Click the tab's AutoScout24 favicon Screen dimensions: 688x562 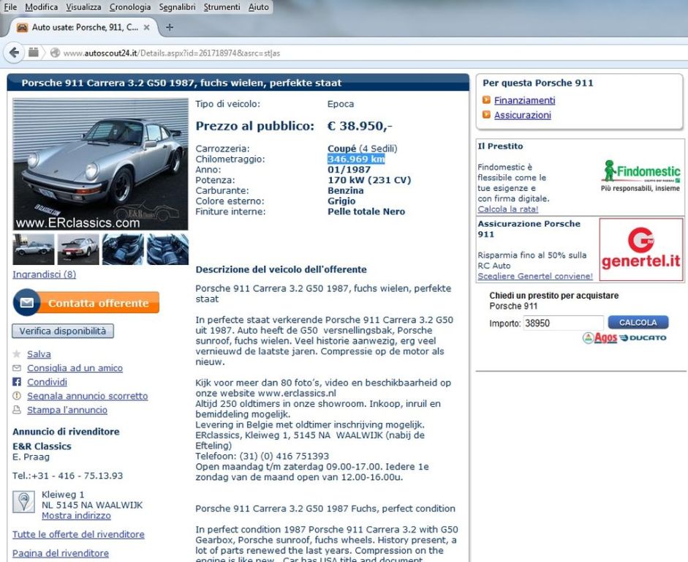point(22,27)
